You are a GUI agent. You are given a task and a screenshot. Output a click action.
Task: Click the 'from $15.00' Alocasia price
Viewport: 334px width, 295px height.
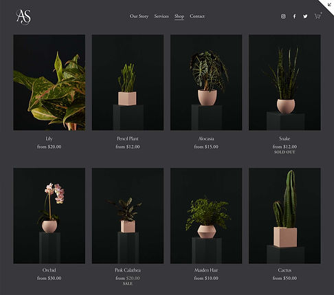(x=206, y=146)
